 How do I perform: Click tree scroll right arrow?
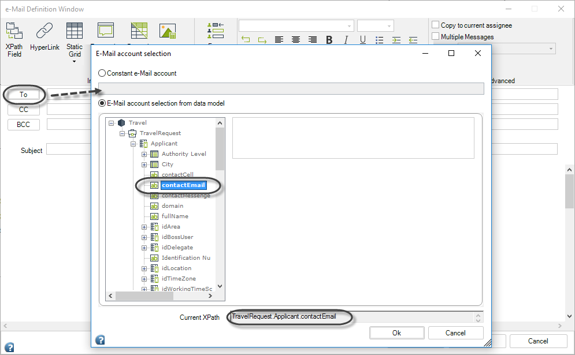[x=210, y=296]
